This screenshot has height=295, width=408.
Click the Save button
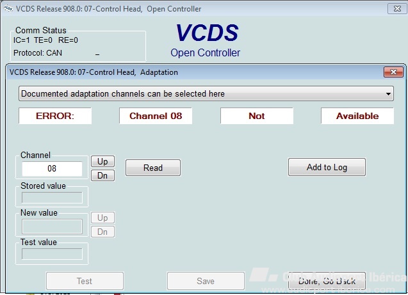206,281
